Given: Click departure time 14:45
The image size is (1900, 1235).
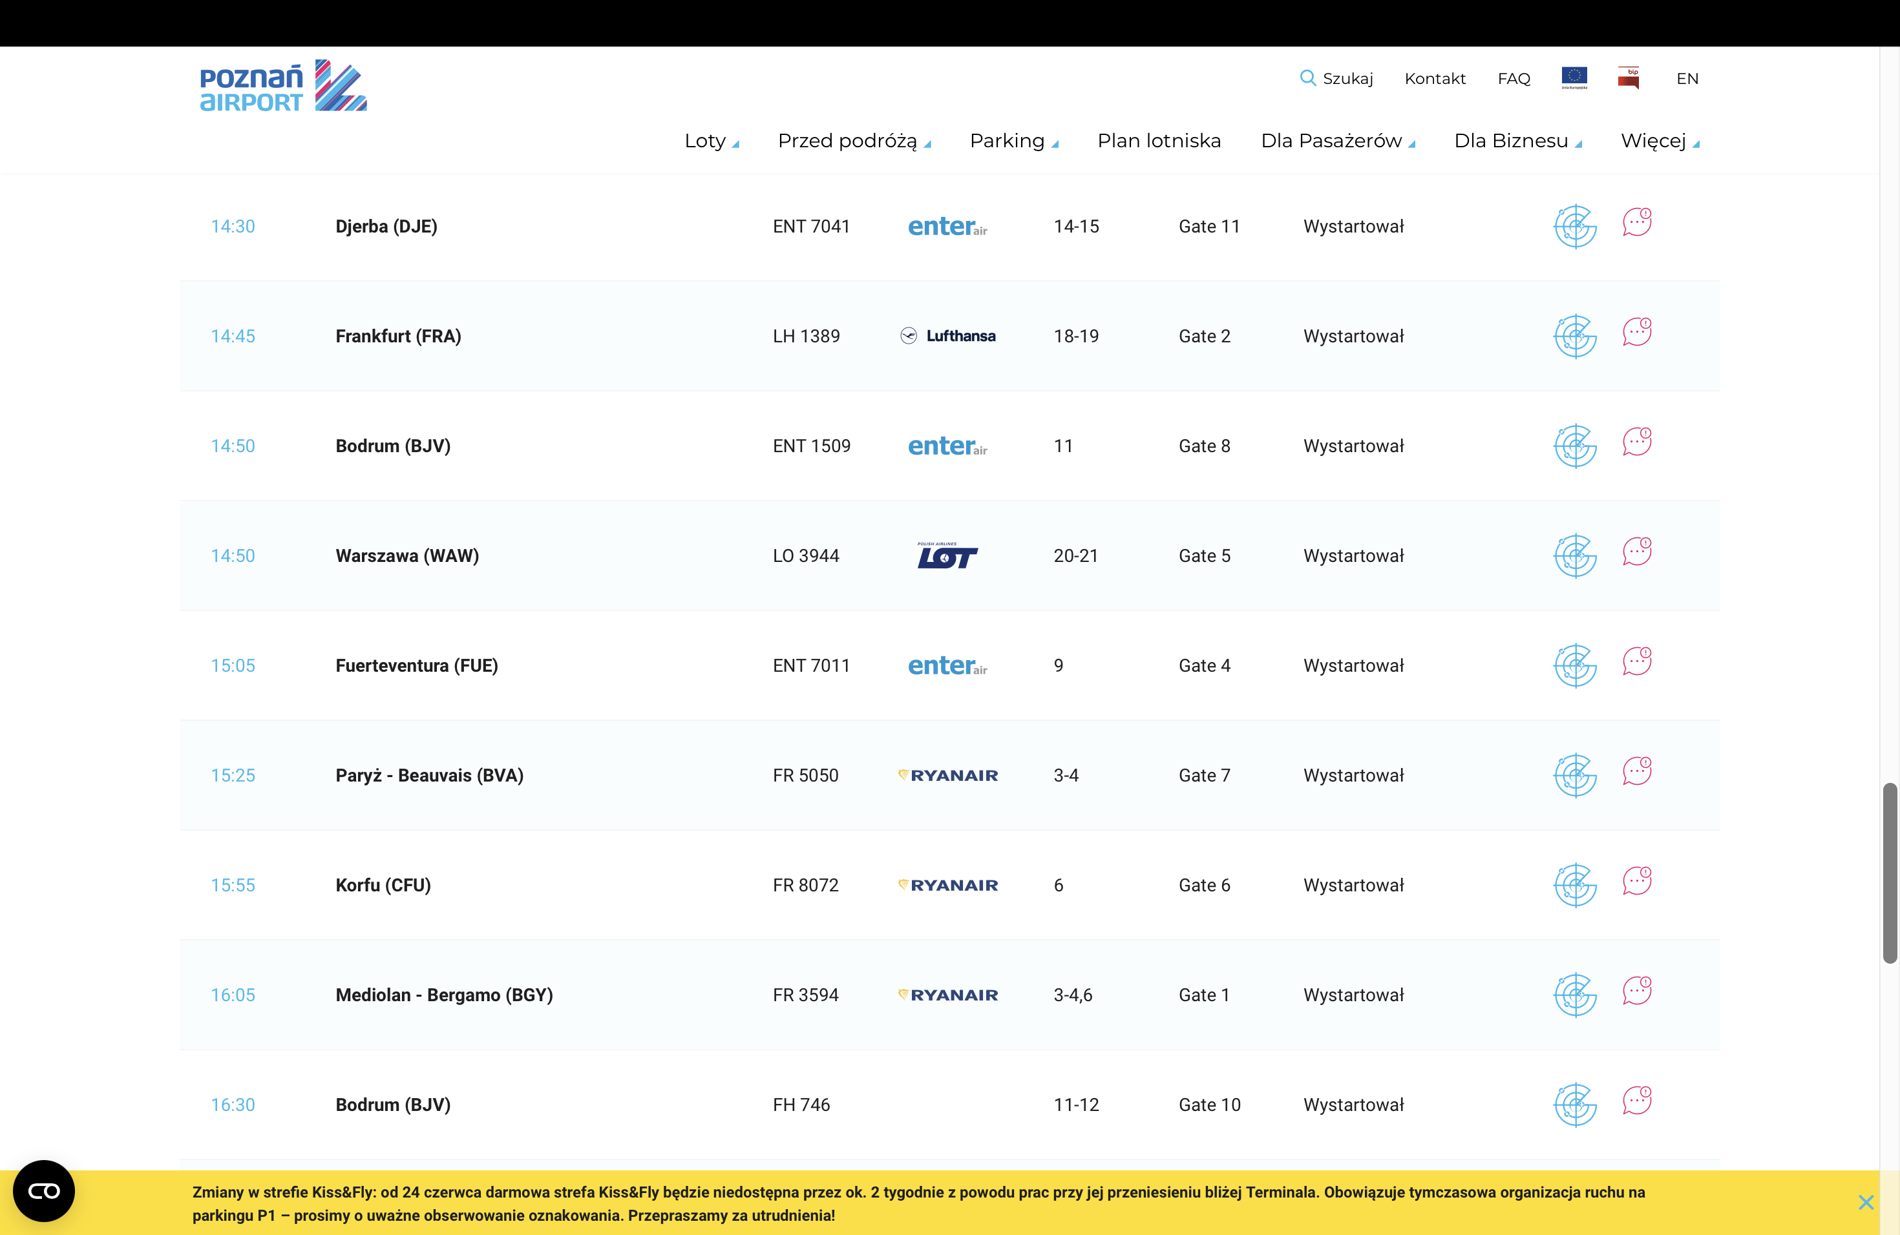Looking at the screenshot, I should click(x=233, y=336).
